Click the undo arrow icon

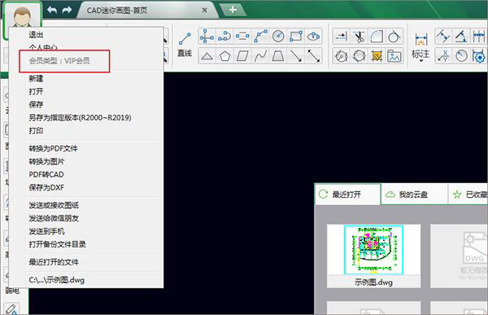tap(52, 10)
